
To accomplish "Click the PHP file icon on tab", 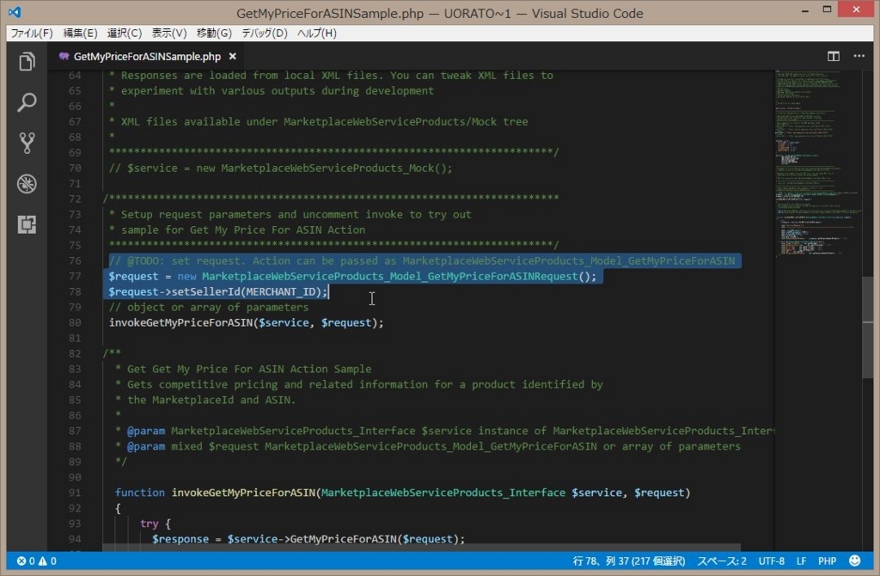I will click(64, 56).
